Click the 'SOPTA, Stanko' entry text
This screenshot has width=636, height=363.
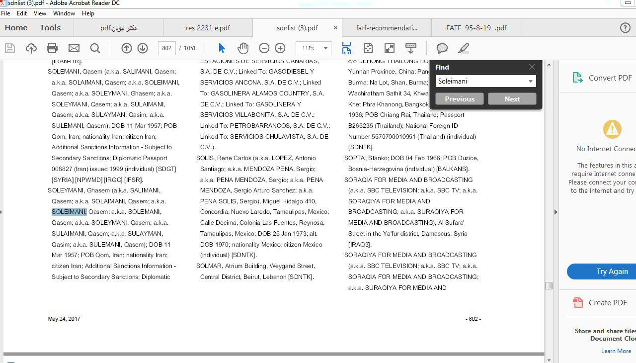tap(366, 158)
